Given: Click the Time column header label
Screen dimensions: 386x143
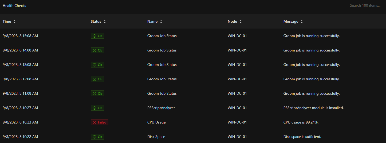Looking at the screenshot, I should pos(7,21).
